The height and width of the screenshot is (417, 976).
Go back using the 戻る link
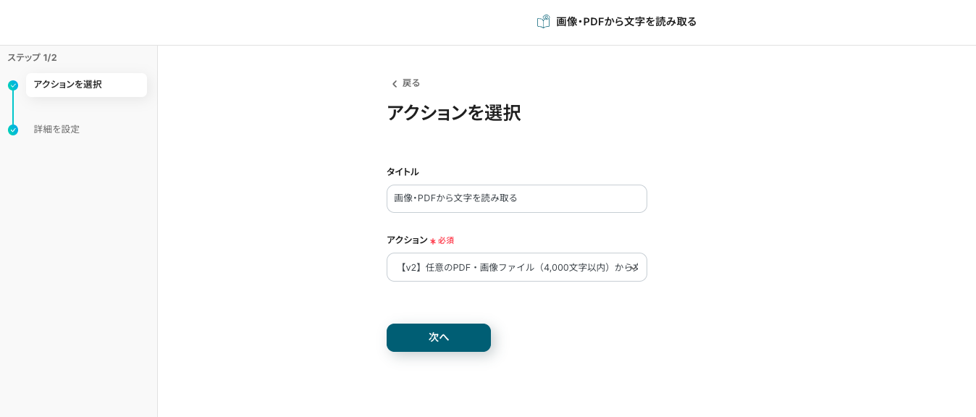point(411,83)
